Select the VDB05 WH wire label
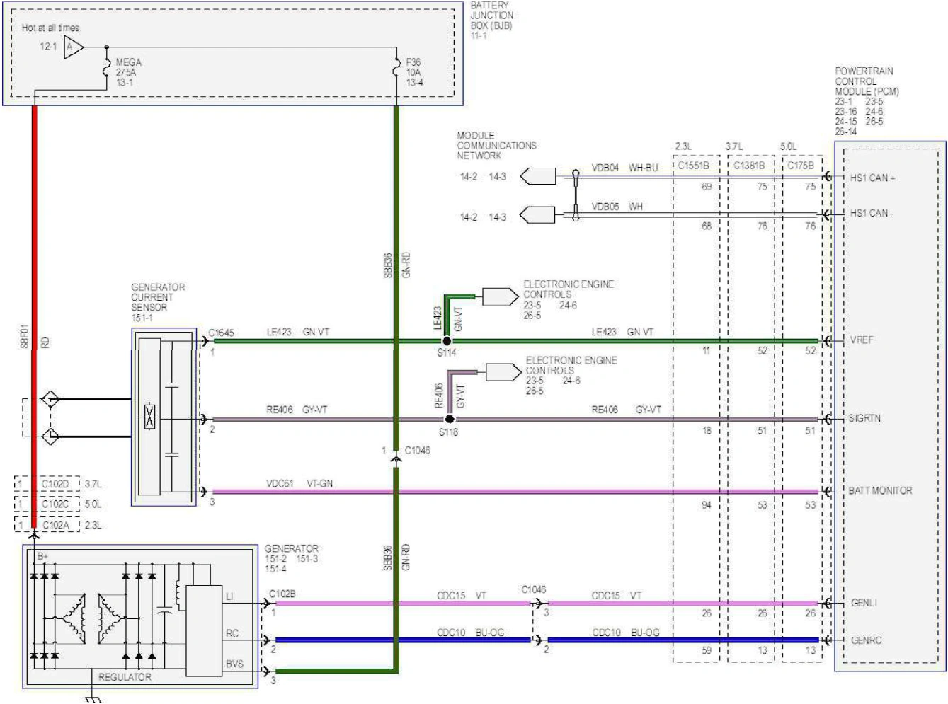 (x=617, y=207)
